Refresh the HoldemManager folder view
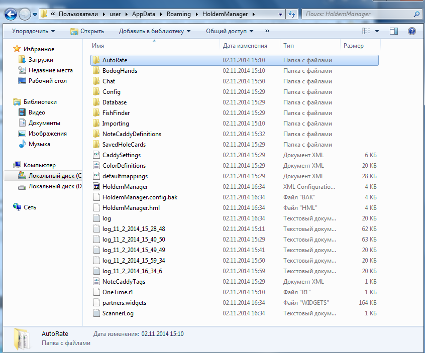425x353 pixels. pyautogui.click(x=292, y=14)
